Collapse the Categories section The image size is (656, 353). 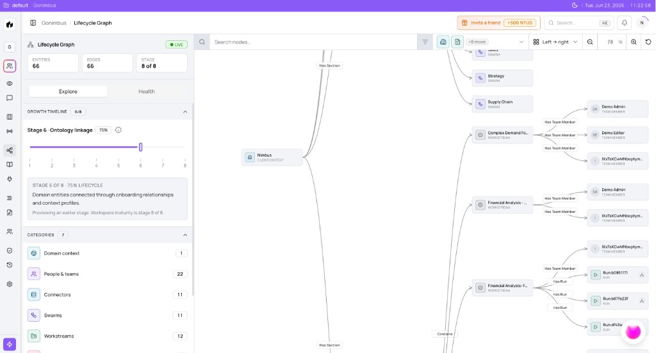[x=185, y=235]
